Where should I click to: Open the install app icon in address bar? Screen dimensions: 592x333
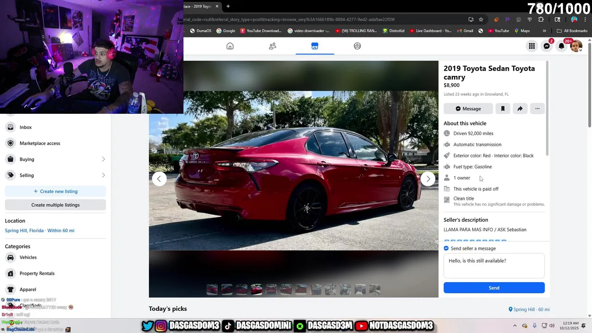(471, 19)
